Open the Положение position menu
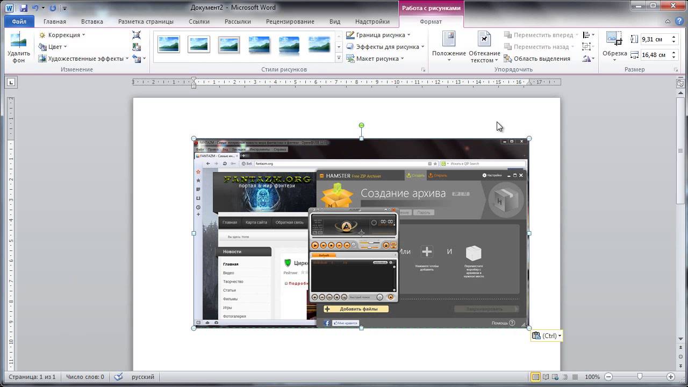 (449, 47)
